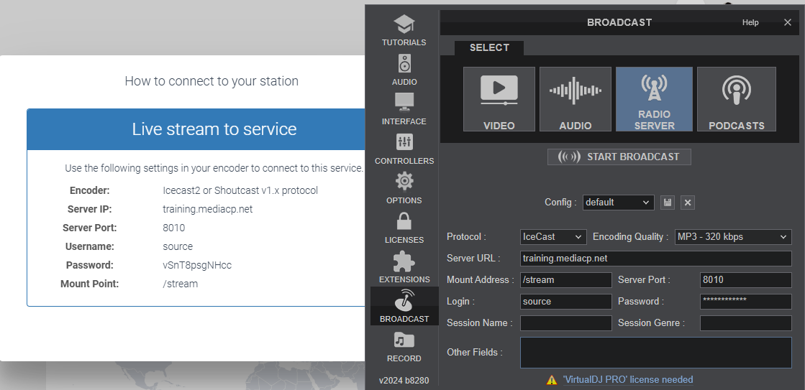Image resolution: width=805 pixels, height=390 pixels.
Task: Open the Options gear section
Action: pos(404,188)
